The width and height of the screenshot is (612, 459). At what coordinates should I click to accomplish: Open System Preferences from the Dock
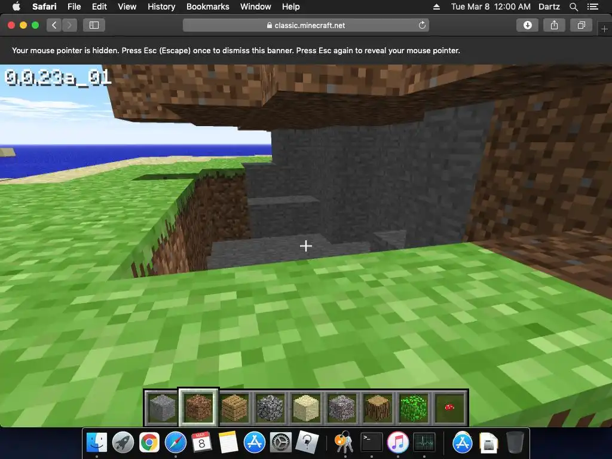281,443
